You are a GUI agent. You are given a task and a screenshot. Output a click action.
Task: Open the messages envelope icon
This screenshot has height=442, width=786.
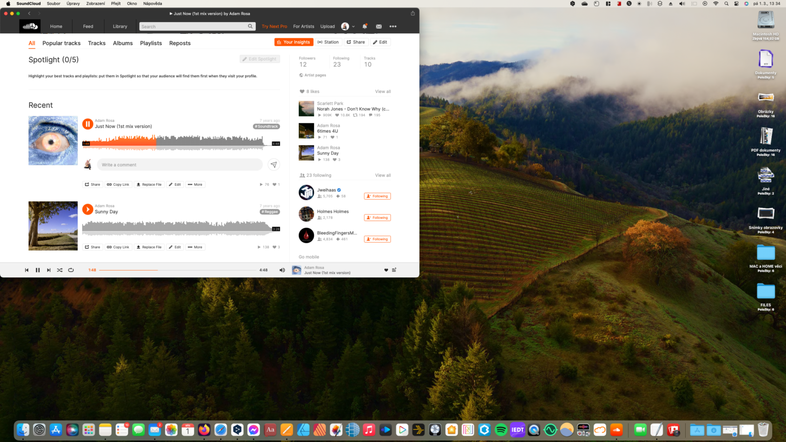click(x=379, y=26)
